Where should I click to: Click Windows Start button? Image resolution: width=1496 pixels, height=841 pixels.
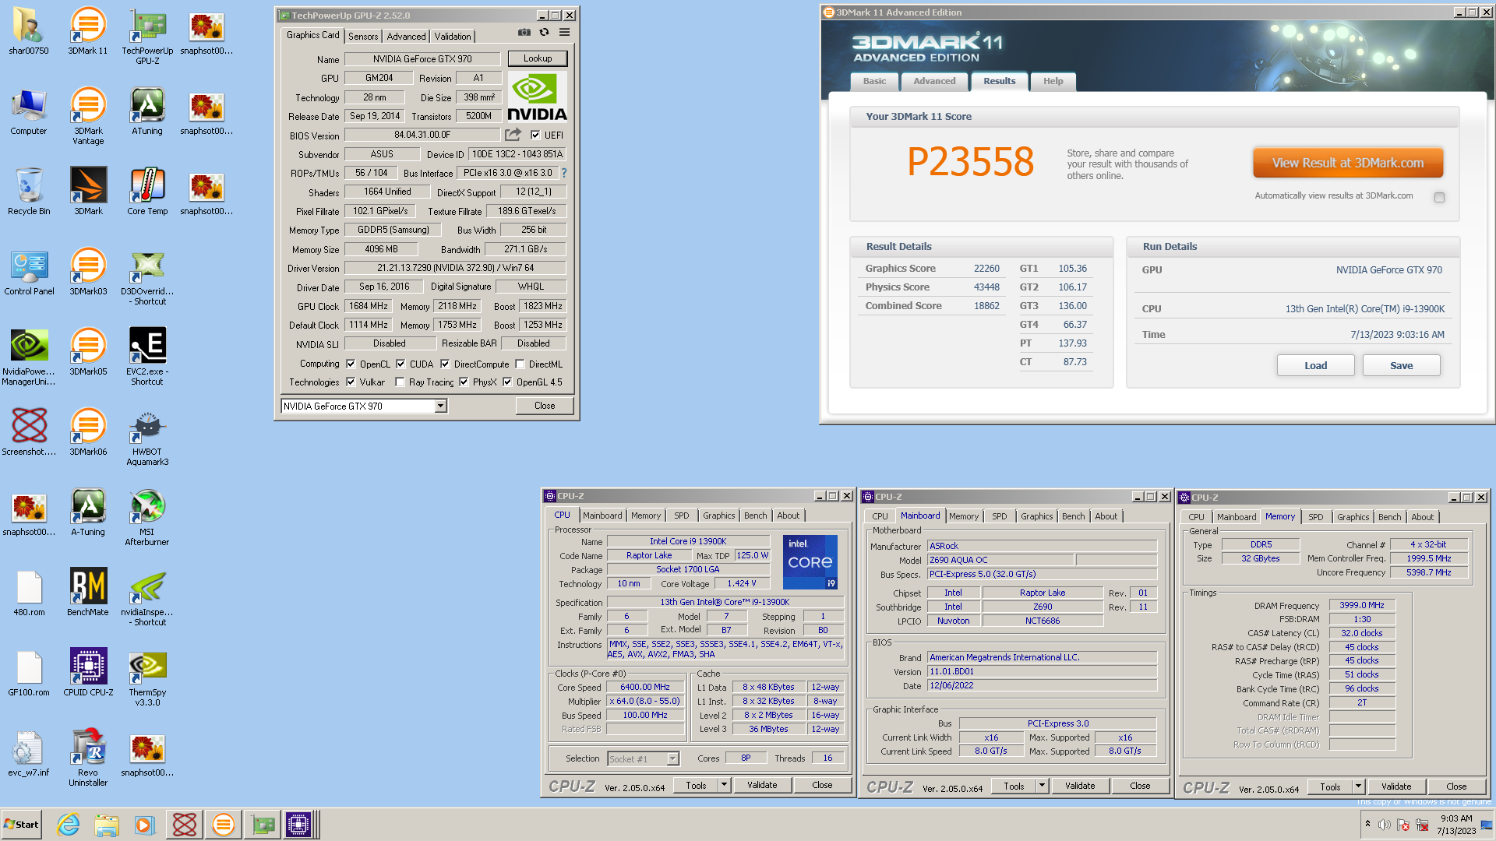(22, 825)
